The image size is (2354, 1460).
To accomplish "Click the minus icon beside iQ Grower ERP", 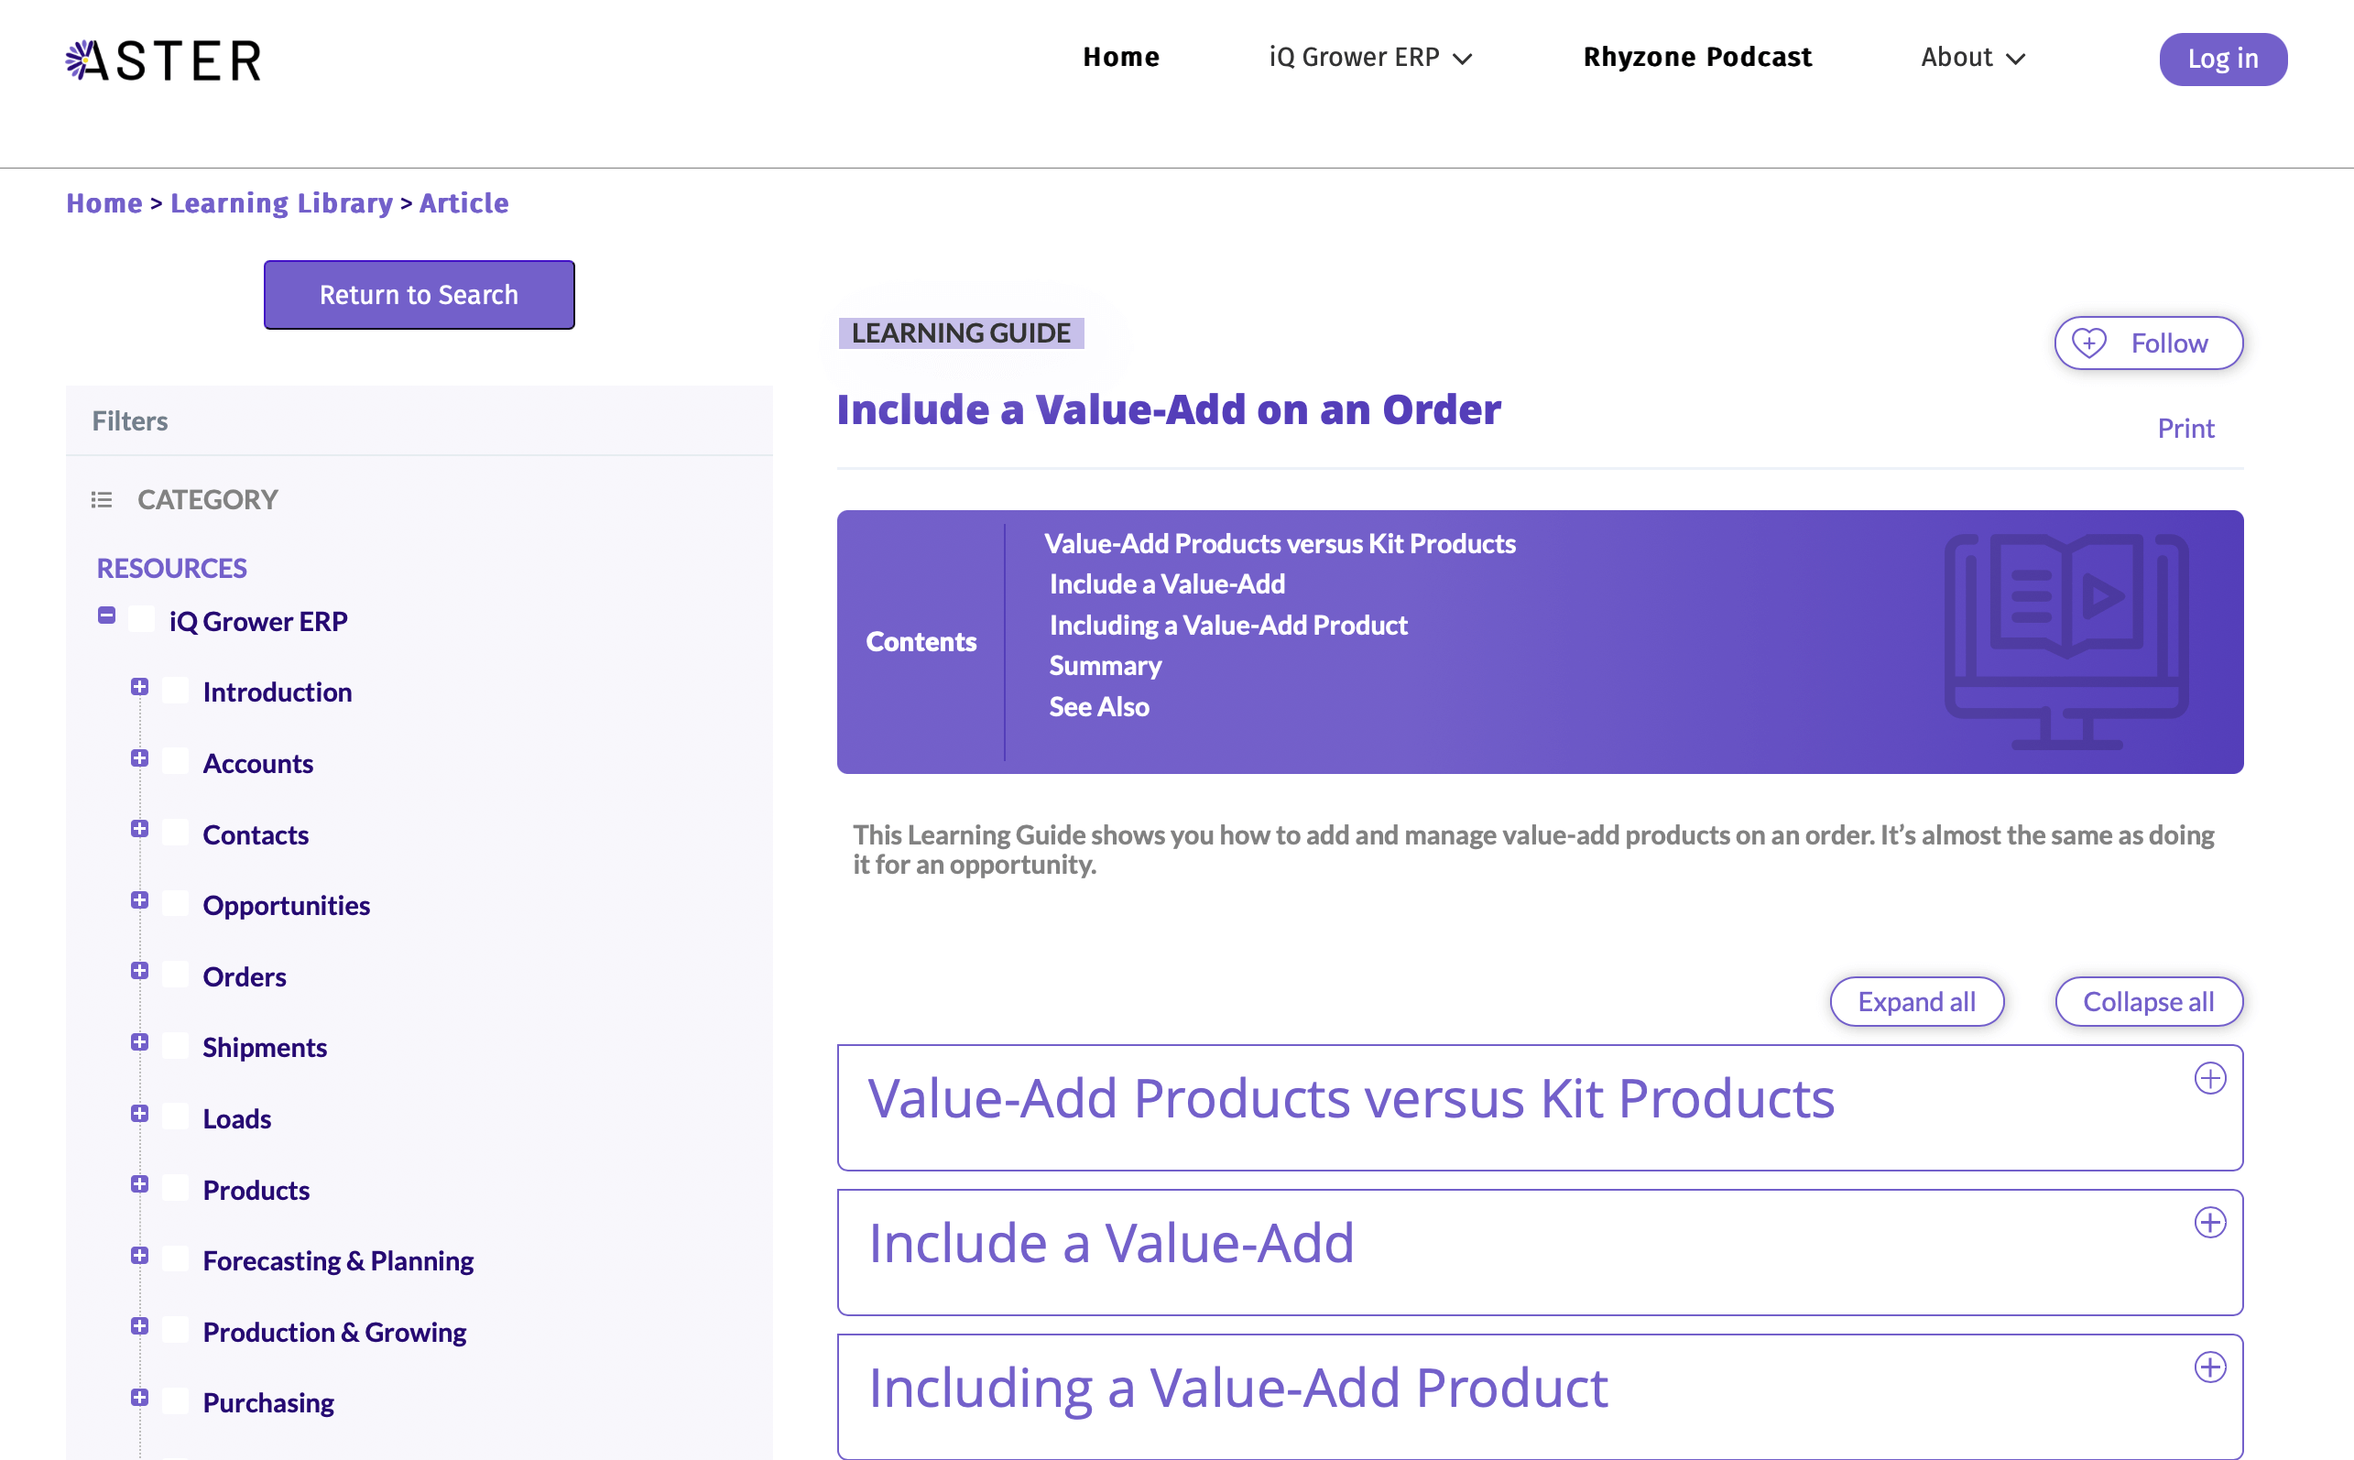I will tap(106, 616).
